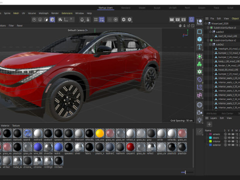Add a Cube primitive object
Viewport: 240px width, 180px height.
click(x=199, y=39)
